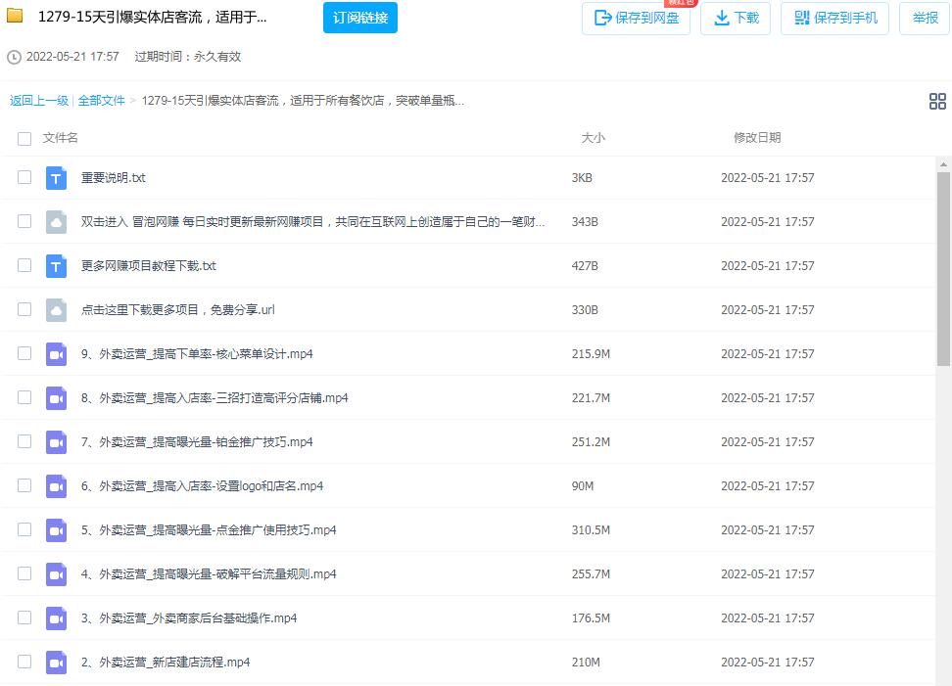Open 2、外卖运营_新店建店流程.mp4
The height and width of the screenshot is (686, 952).
point(166,663)
